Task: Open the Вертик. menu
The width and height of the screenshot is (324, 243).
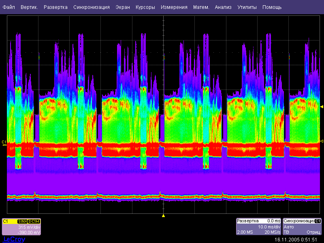Action: (29, 7)
